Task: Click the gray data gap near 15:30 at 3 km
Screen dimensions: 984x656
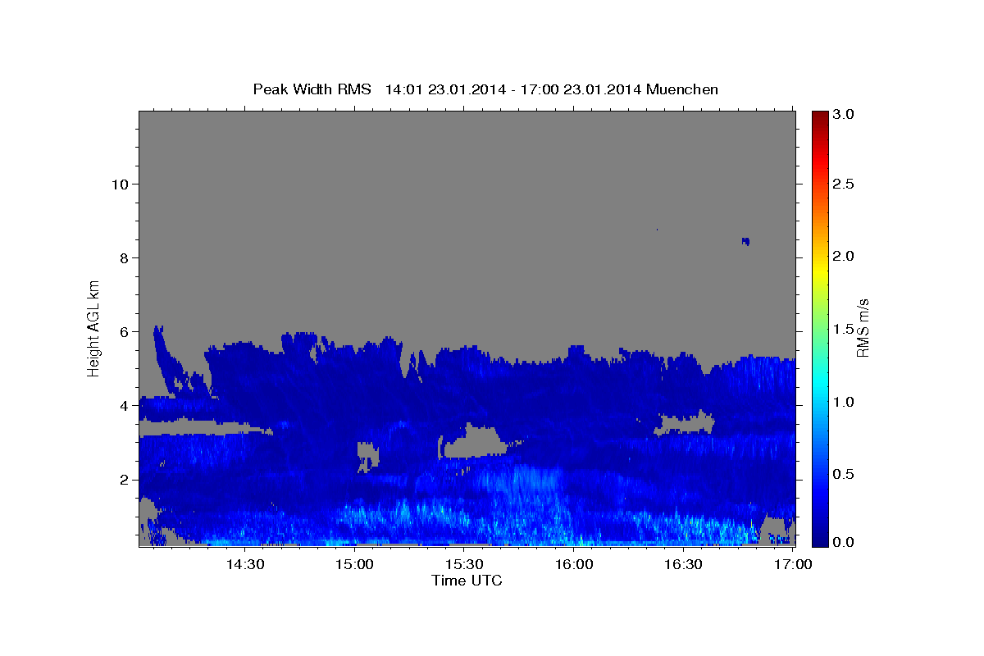Action: pos(474,444)
